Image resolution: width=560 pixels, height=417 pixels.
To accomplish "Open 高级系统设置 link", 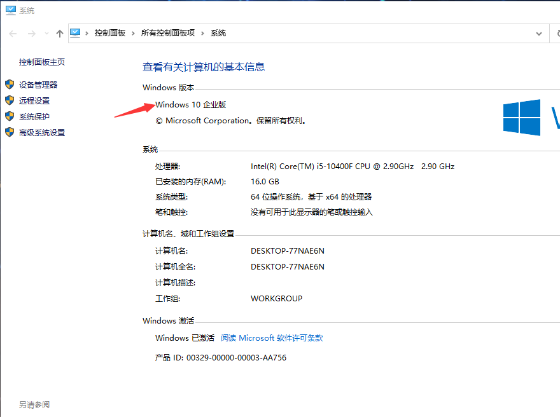I will 42,133.
